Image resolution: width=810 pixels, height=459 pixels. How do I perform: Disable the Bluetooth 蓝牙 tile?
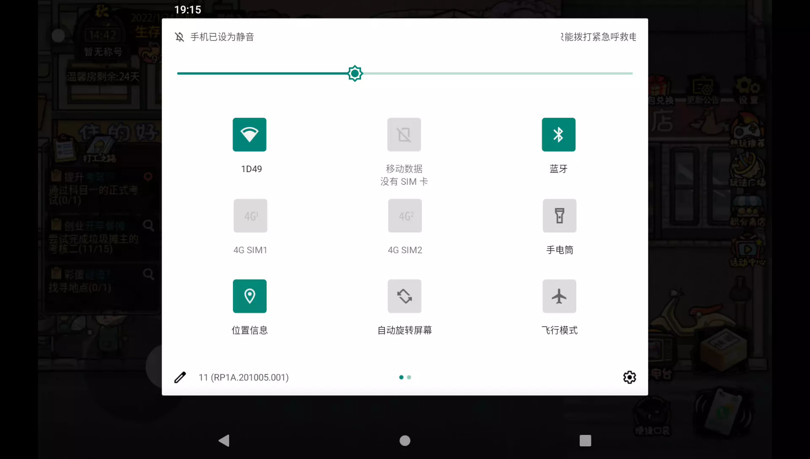tap(559, 135)
